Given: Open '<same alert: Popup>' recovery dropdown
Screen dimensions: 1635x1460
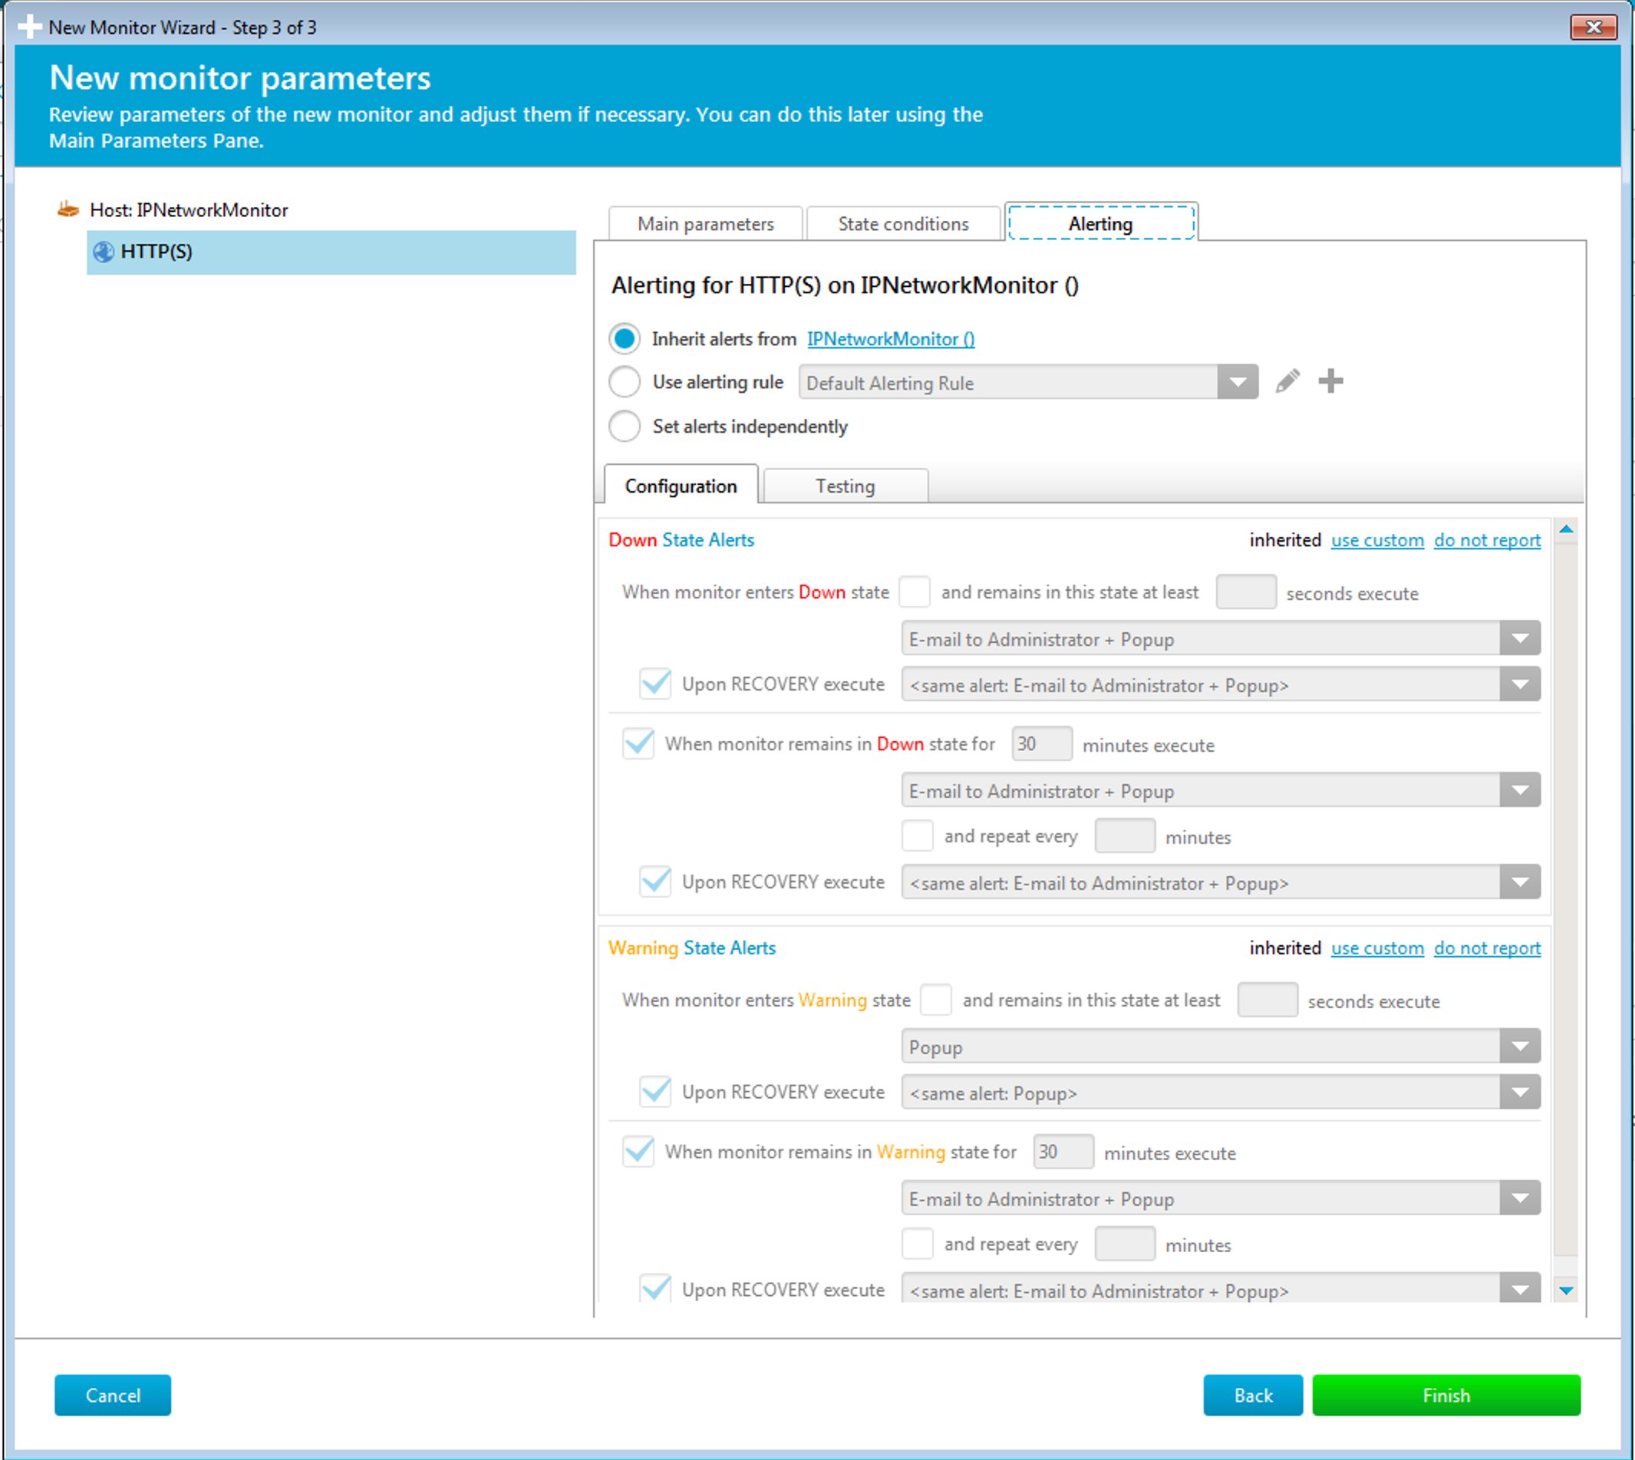Looking at the screenshot, I should tap(1220, 1093).
